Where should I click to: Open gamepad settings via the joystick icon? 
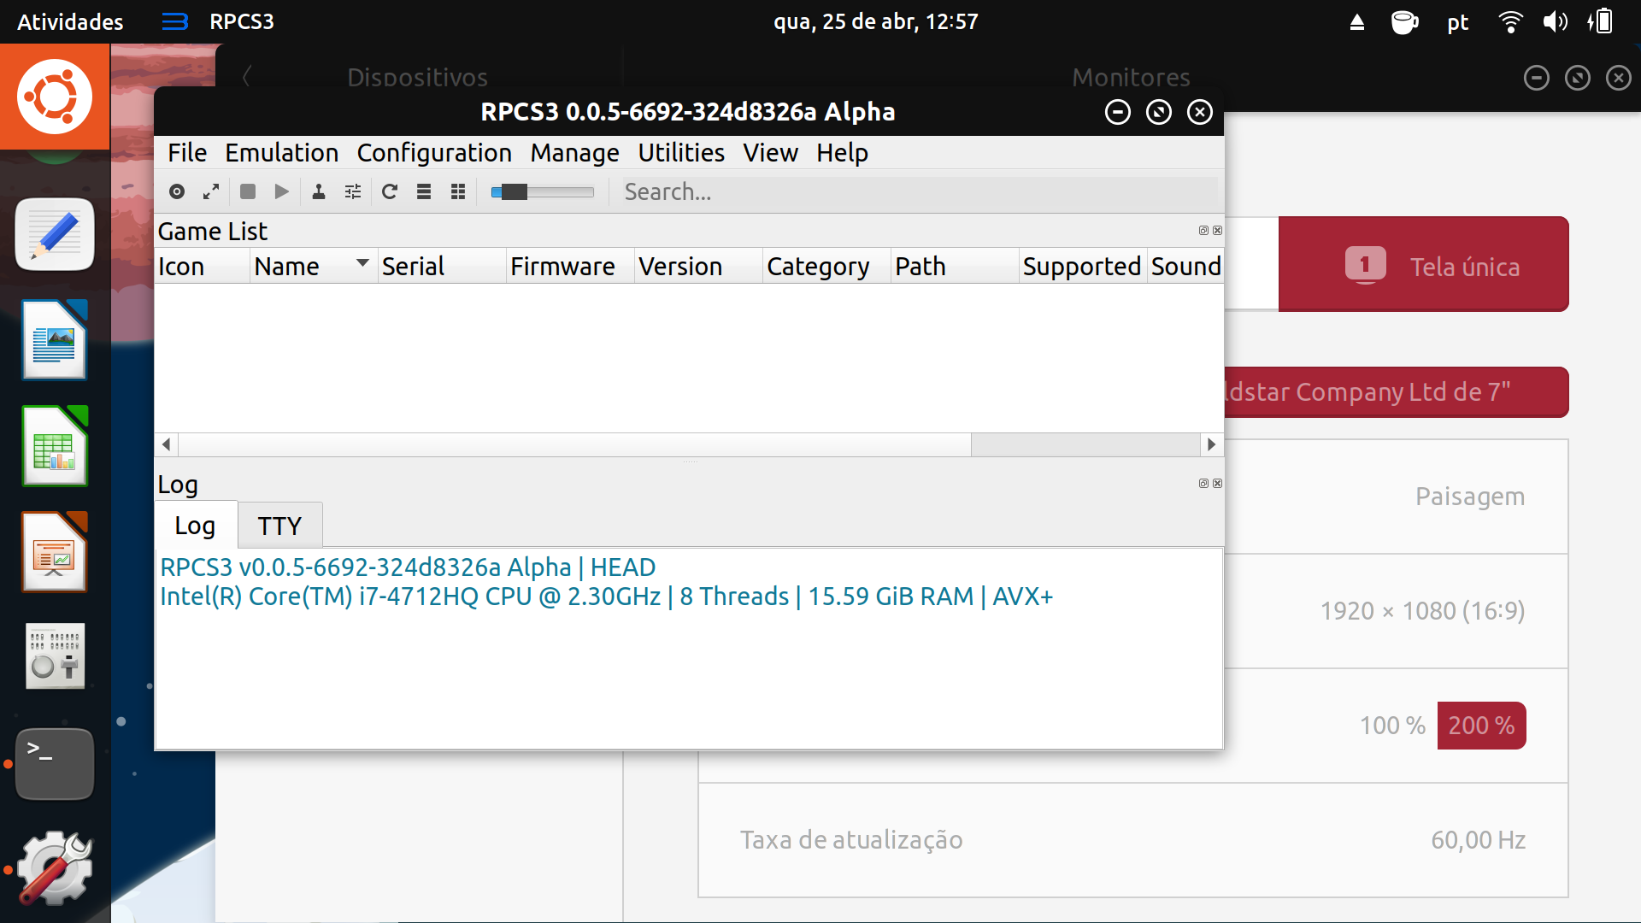point(319,191)
